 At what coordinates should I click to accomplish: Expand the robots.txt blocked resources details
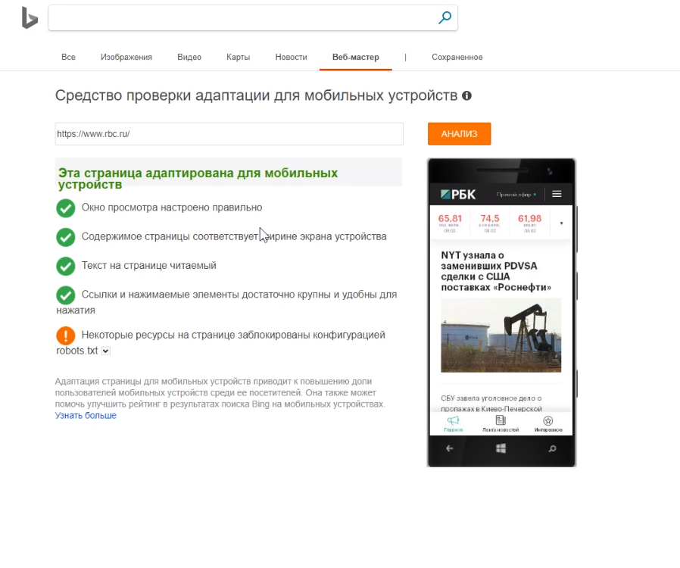[105, 351]
